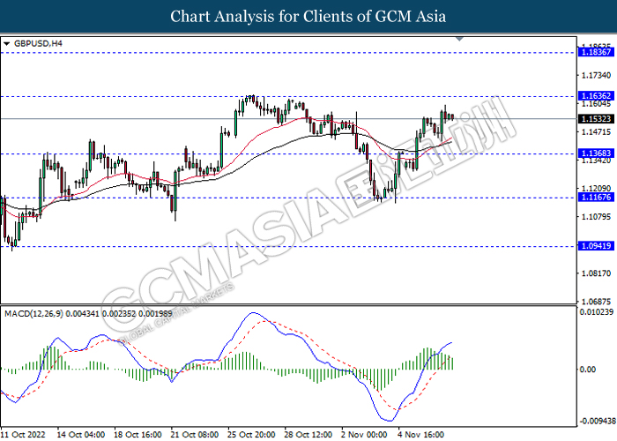
Task: Click the 4 Nov 16:00 time label
Action: pyautogui.click(x=420, y=434)
